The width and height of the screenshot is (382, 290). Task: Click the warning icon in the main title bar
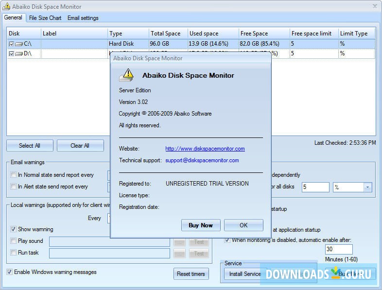click(6, 6)
